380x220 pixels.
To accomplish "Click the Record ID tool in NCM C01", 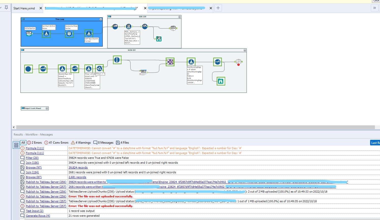I will click(117, 60).
